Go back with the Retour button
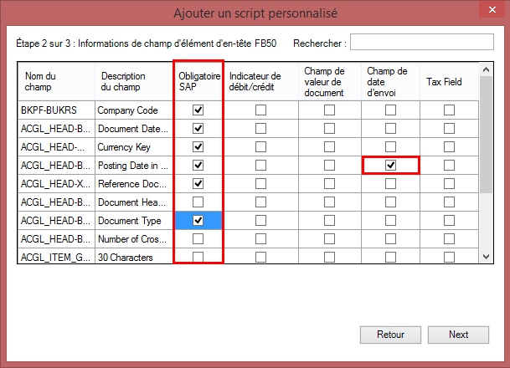Image resolution: width=510 pixels, height=368 pixels. coord(390,335)
